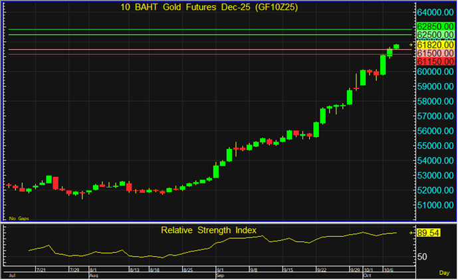
Task: Click the yellow arrow beside RSI 89.54
Action: tap(411, 233)
